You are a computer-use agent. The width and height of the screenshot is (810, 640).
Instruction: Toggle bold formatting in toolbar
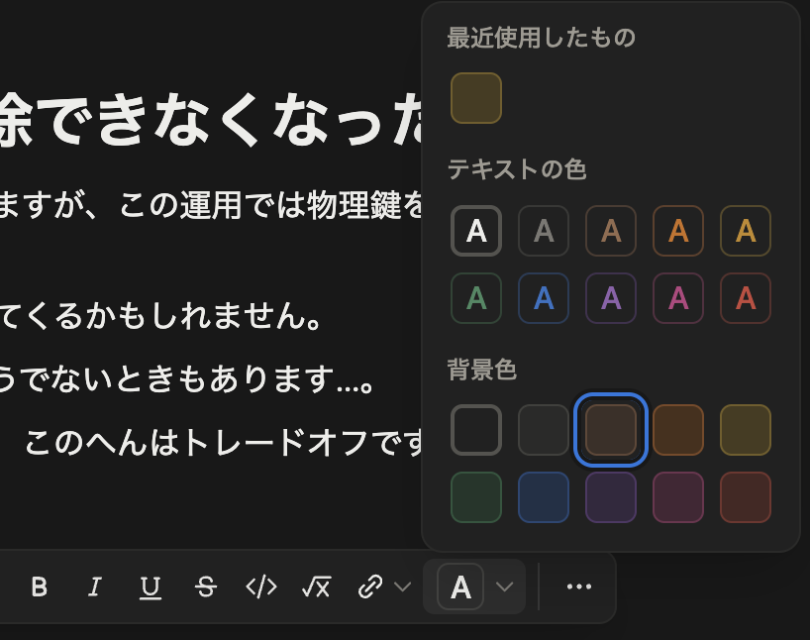click(40, 587)
